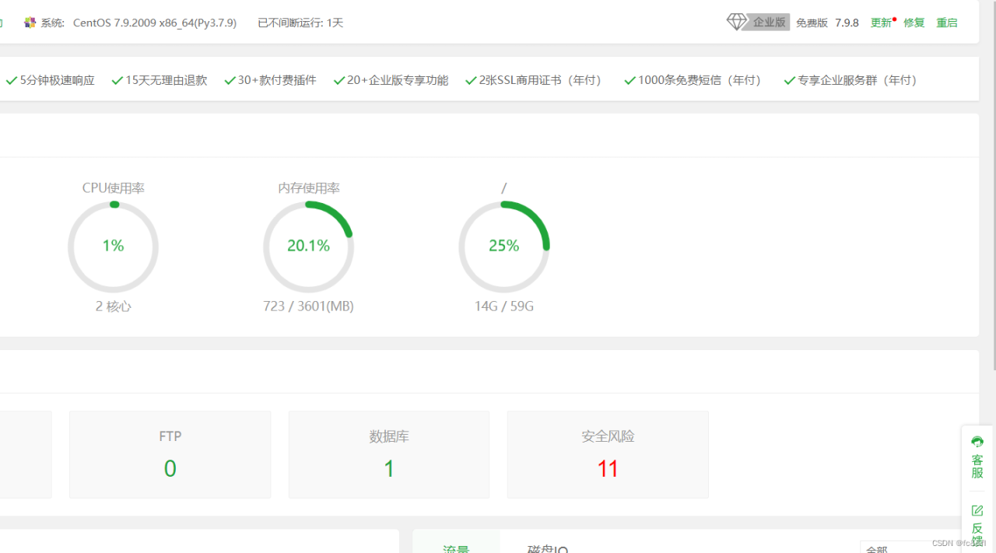Click checkmark icon beside 1000条免费短信
This screenshot has width=996, height=553.
[630, 80]
